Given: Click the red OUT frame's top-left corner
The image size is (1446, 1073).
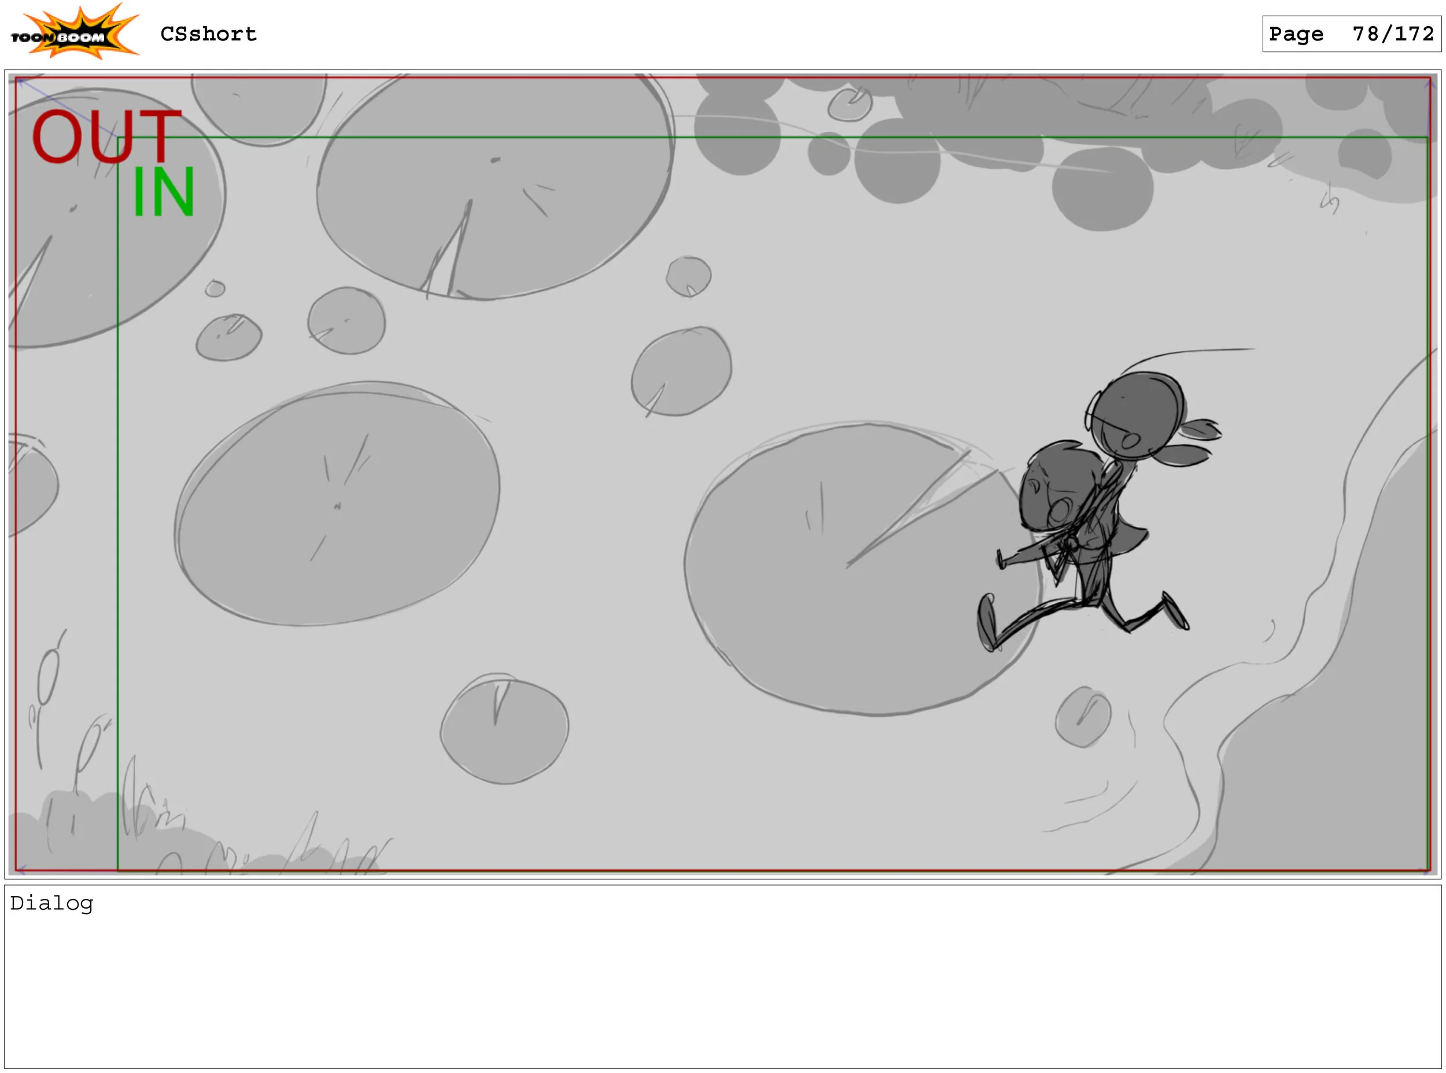Looking at the screenshot, I should tap(16, 79).
